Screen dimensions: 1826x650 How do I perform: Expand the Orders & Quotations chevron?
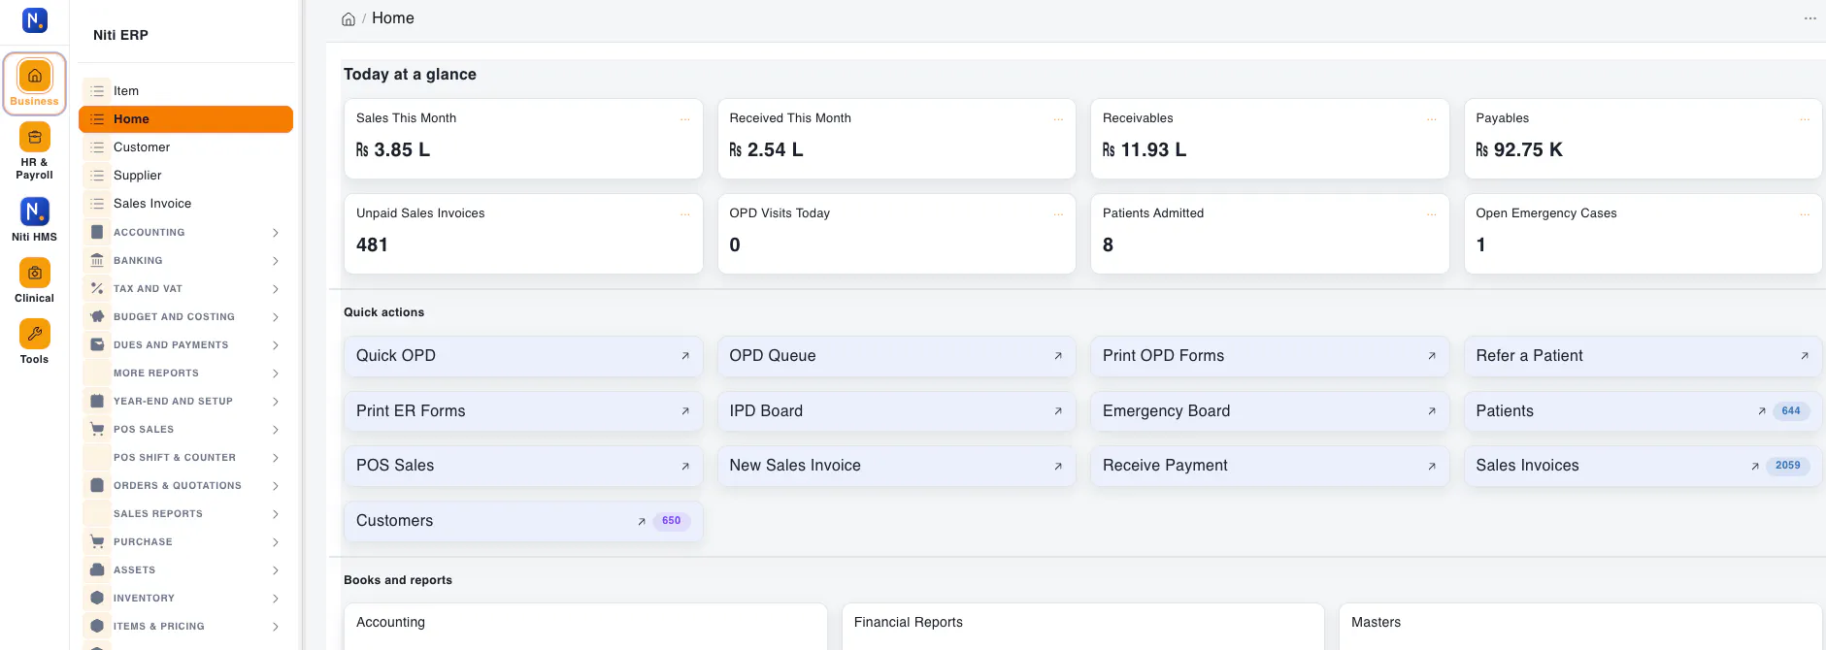tap(276, 486)
